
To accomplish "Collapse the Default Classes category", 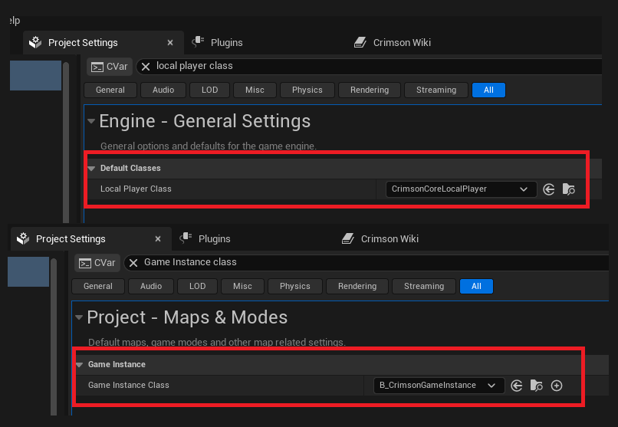I will click(91, 169).
